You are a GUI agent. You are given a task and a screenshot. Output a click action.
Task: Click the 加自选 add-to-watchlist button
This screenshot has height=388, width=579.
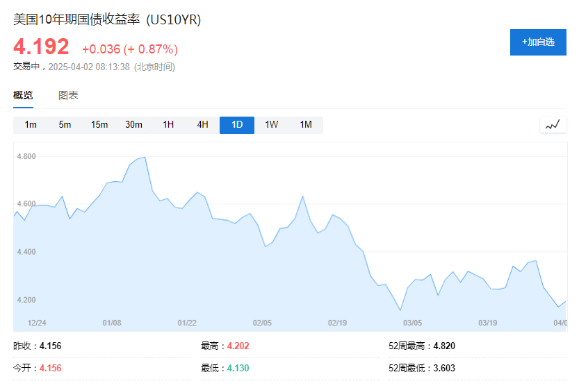coord(538,42)
